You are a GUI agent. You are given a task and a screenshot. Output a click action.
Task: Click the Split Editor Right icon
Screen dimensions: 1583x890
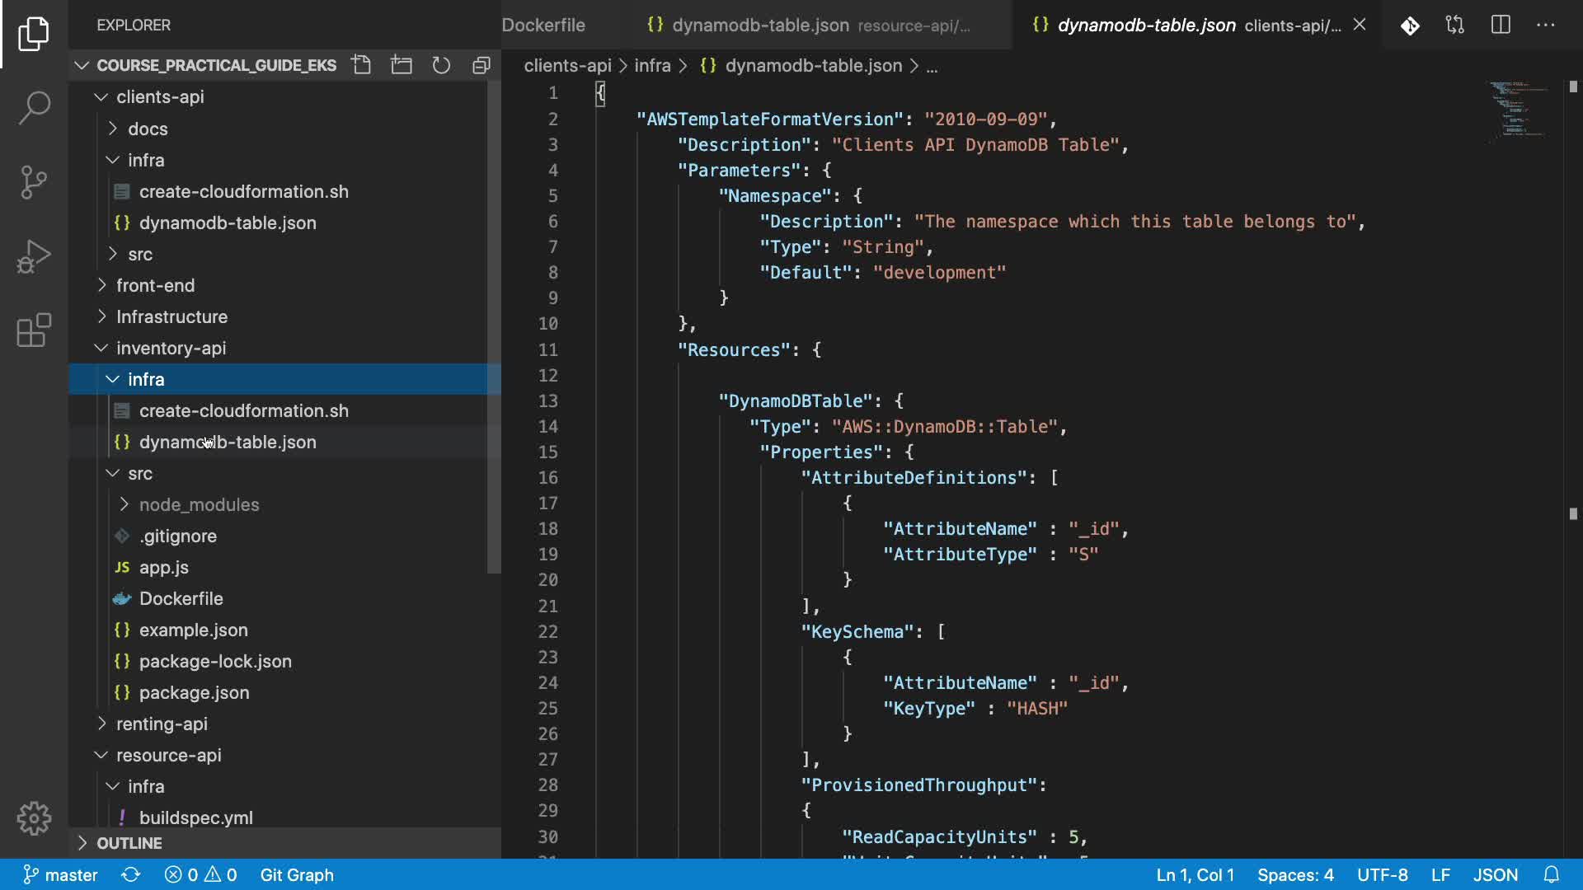point(1501,25)
